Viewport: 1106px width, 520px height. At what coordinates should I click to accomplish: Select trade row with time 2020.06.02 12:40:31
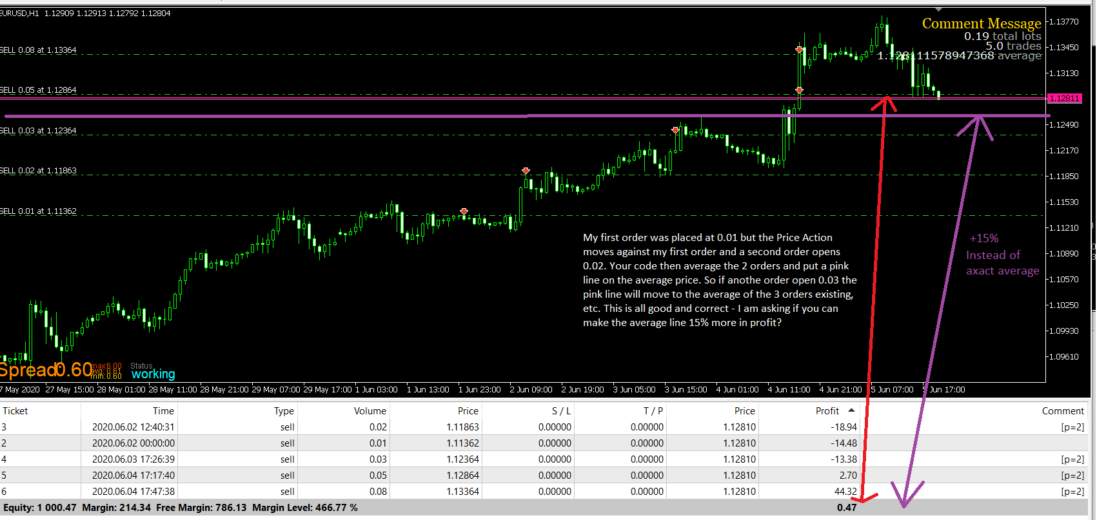pos(544,427)
